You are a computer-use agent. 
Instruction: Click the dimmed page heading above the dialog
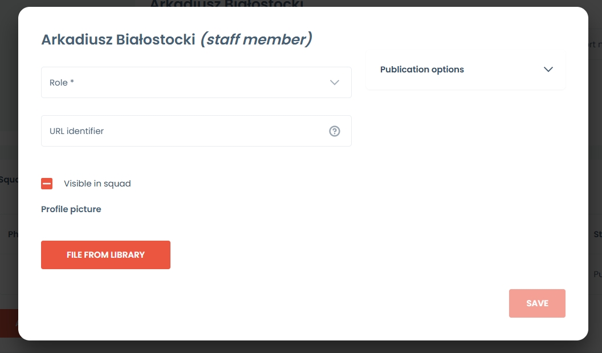tap(226, 4)
